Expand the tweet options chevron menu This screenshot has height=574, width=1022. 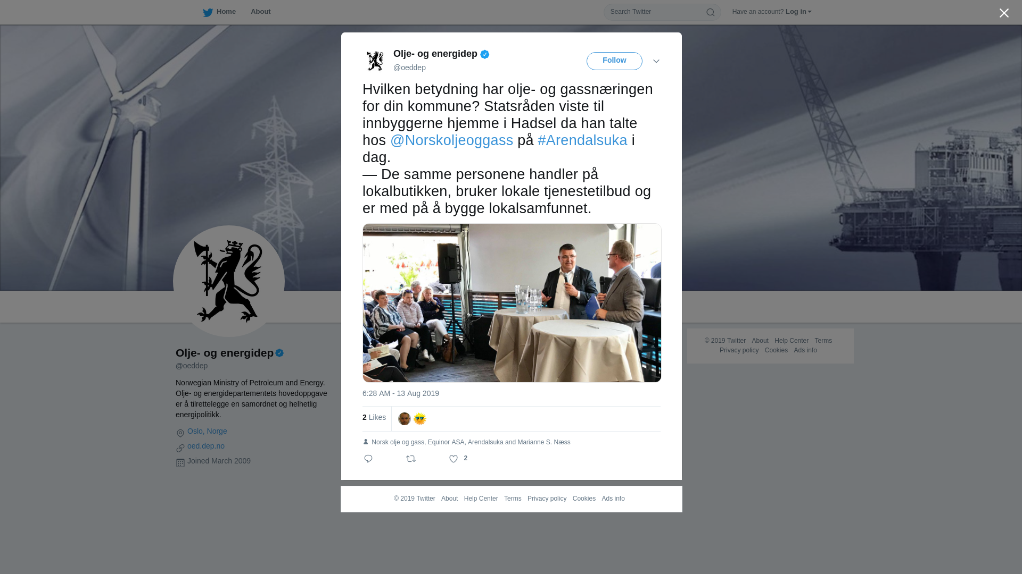point(656,62)
